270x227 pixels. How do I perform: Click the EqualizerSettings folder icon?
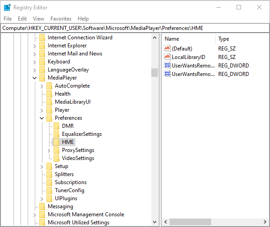pyautogui.click(x=56, y=134)
